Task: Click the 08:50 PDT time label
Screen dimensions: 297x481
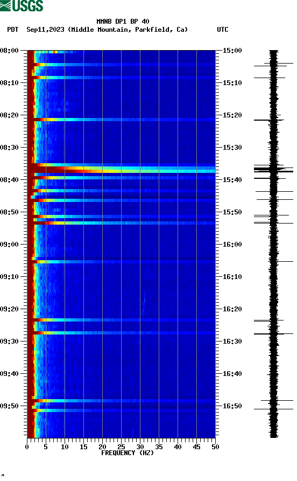Action: point(9,212)
